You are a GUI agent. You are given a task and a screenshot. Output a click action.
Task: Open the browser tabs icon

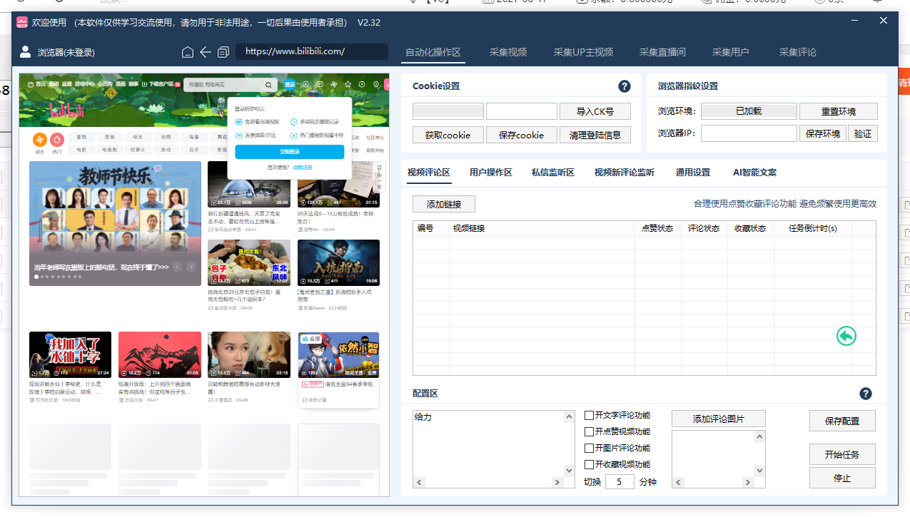click(223, 52)
